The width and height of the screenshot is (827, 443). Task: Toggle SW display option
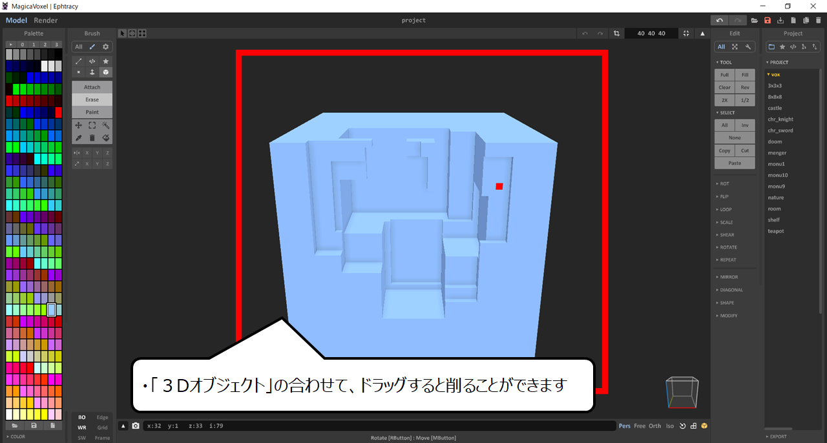point(82,438)
